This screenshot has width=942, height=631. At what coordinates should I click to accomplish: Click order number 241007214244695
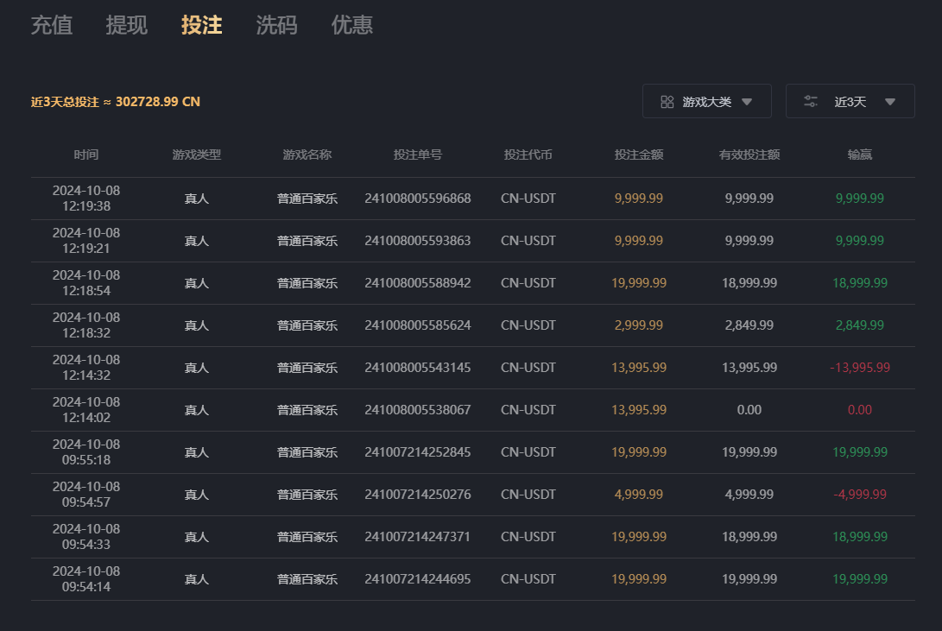(x=418, y=579)
